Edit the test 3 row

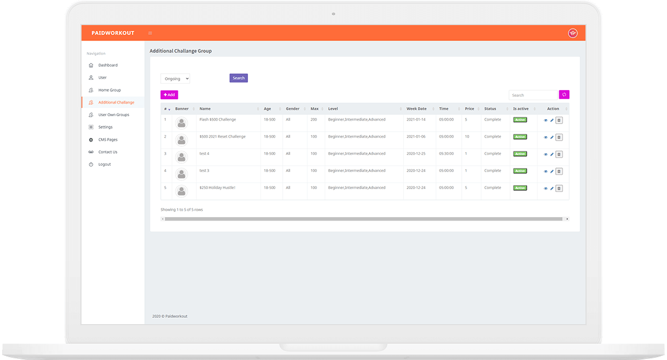[x=552, y=171]
